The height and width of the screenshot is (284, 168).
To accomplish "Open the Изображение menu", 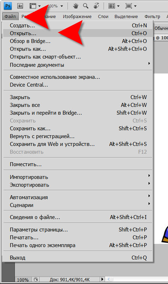I will click(77, 17).
